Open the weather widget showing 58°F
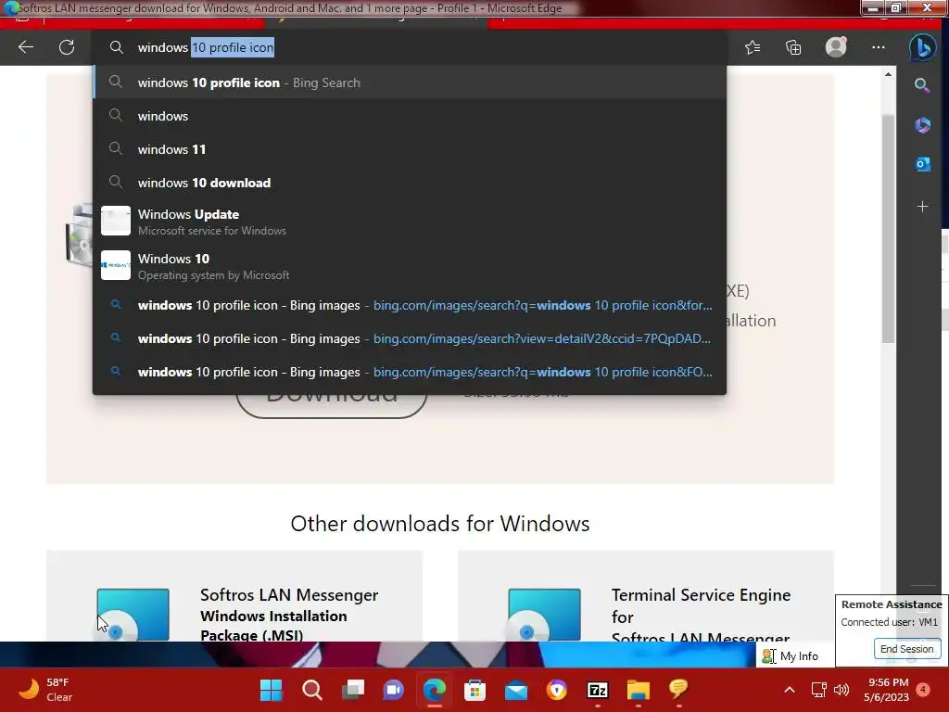The height and width of the screenshot is (712, 949). point(45,690)
